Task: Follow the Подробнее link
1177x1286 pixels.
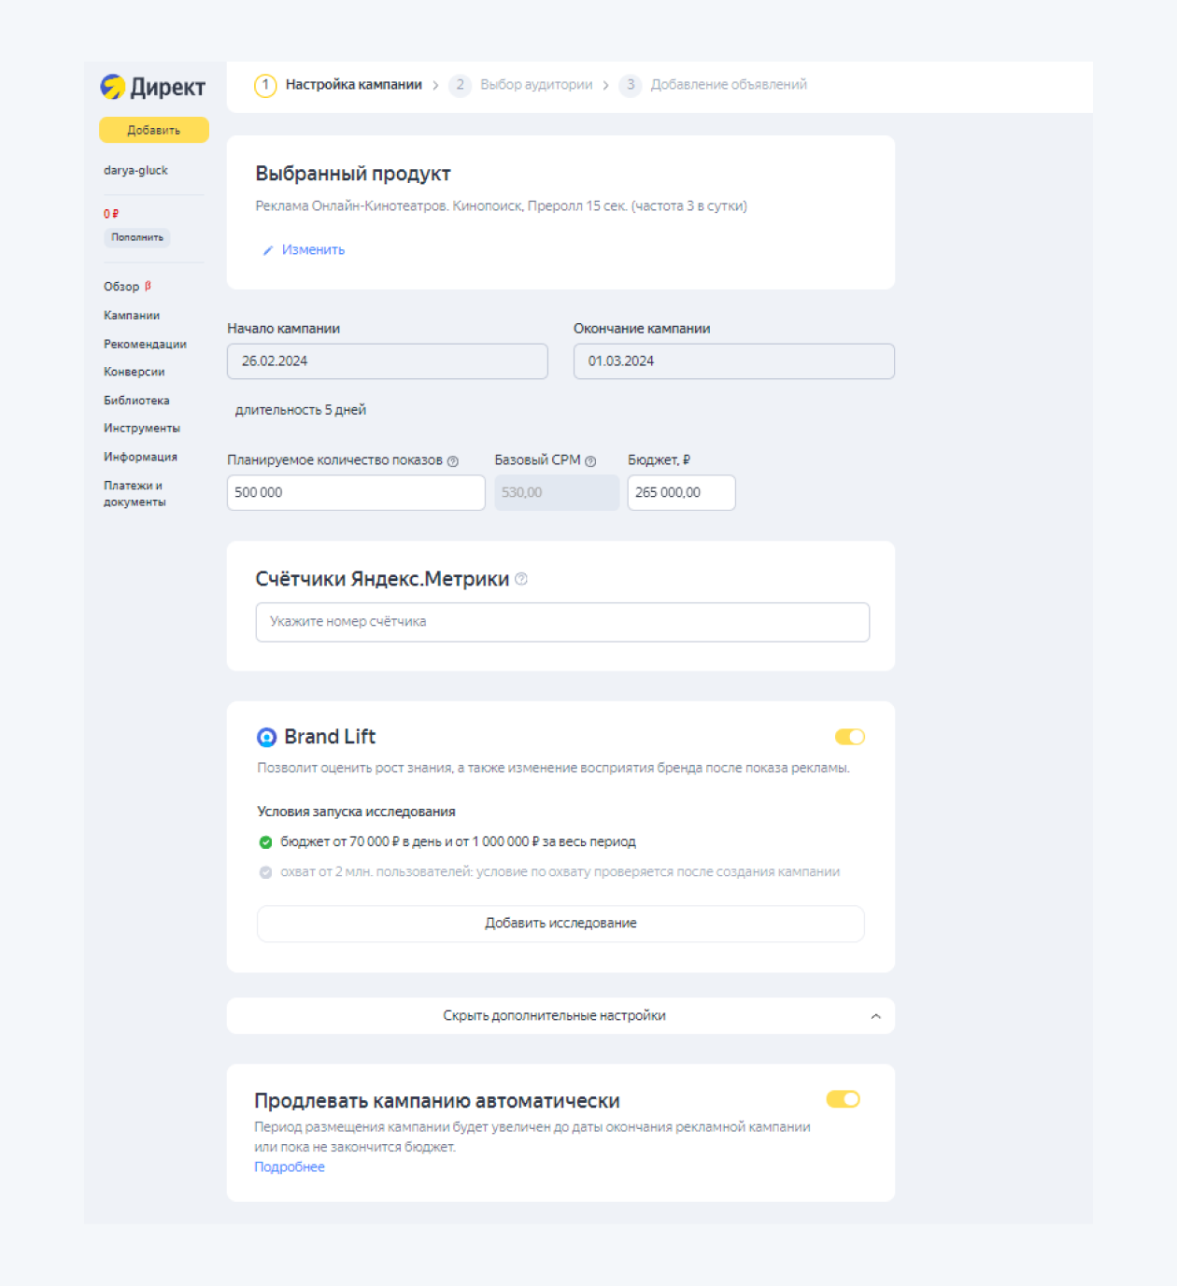Action: (289, 1166)
